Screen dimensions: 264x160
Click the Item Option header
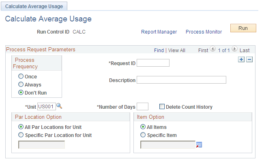[150, 117]
